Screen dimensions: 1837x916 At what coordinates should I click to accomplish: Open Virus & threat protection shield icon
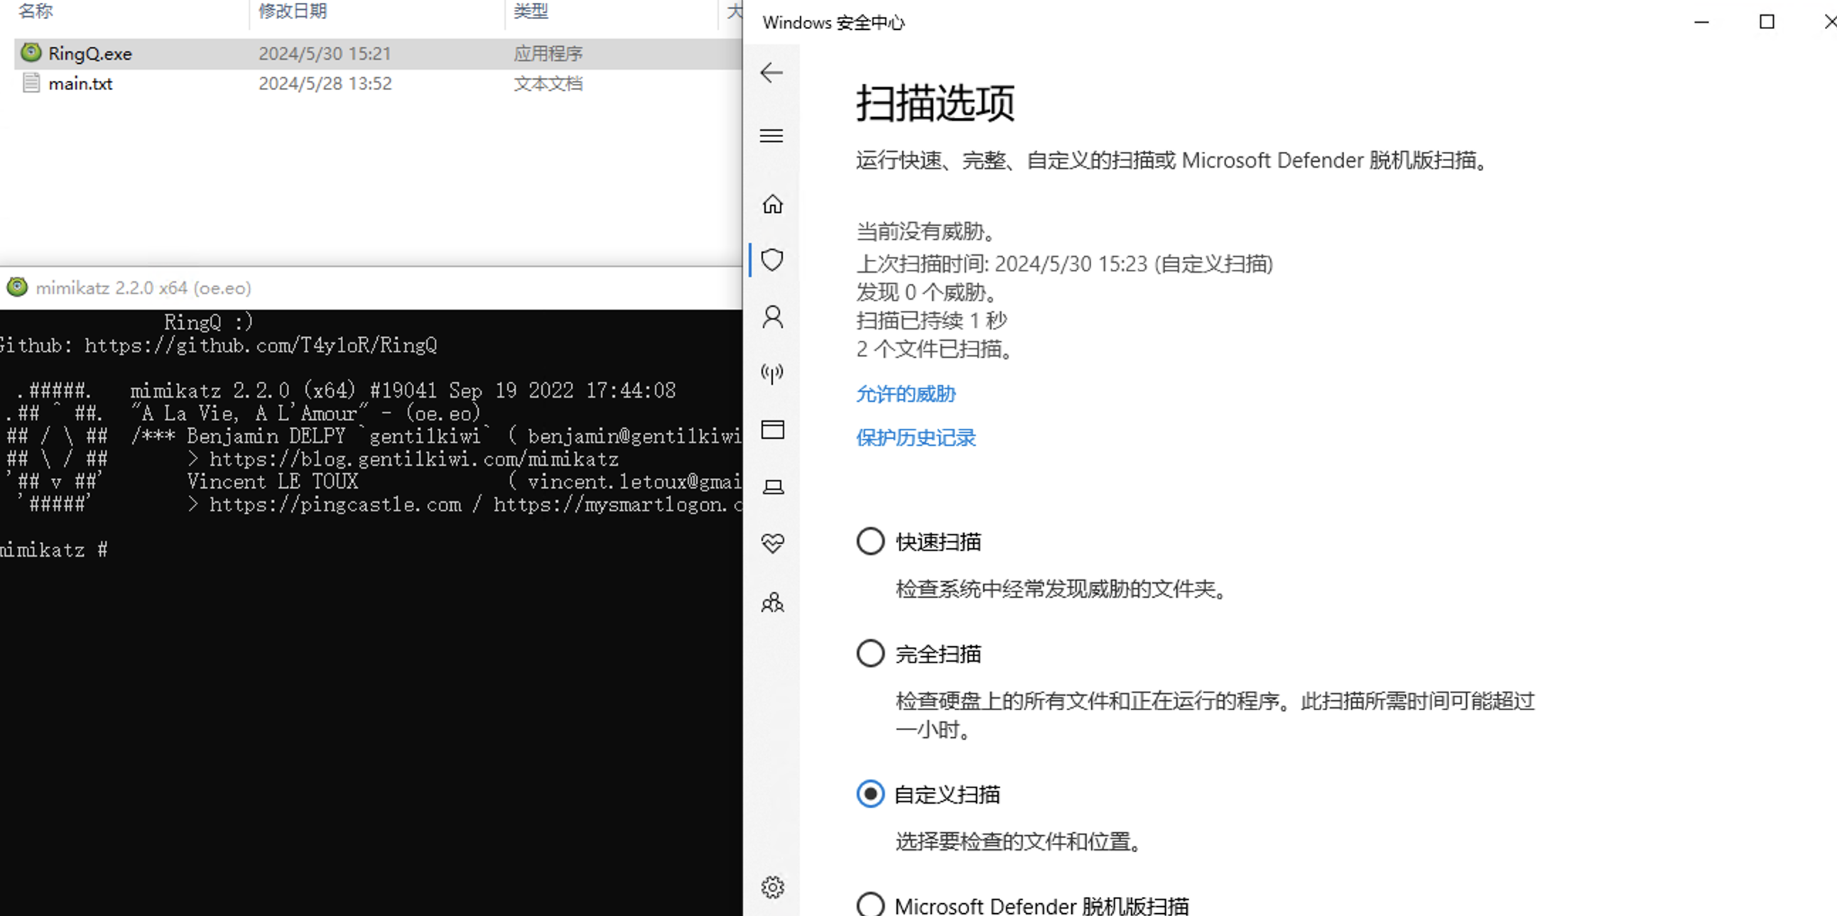772,260
